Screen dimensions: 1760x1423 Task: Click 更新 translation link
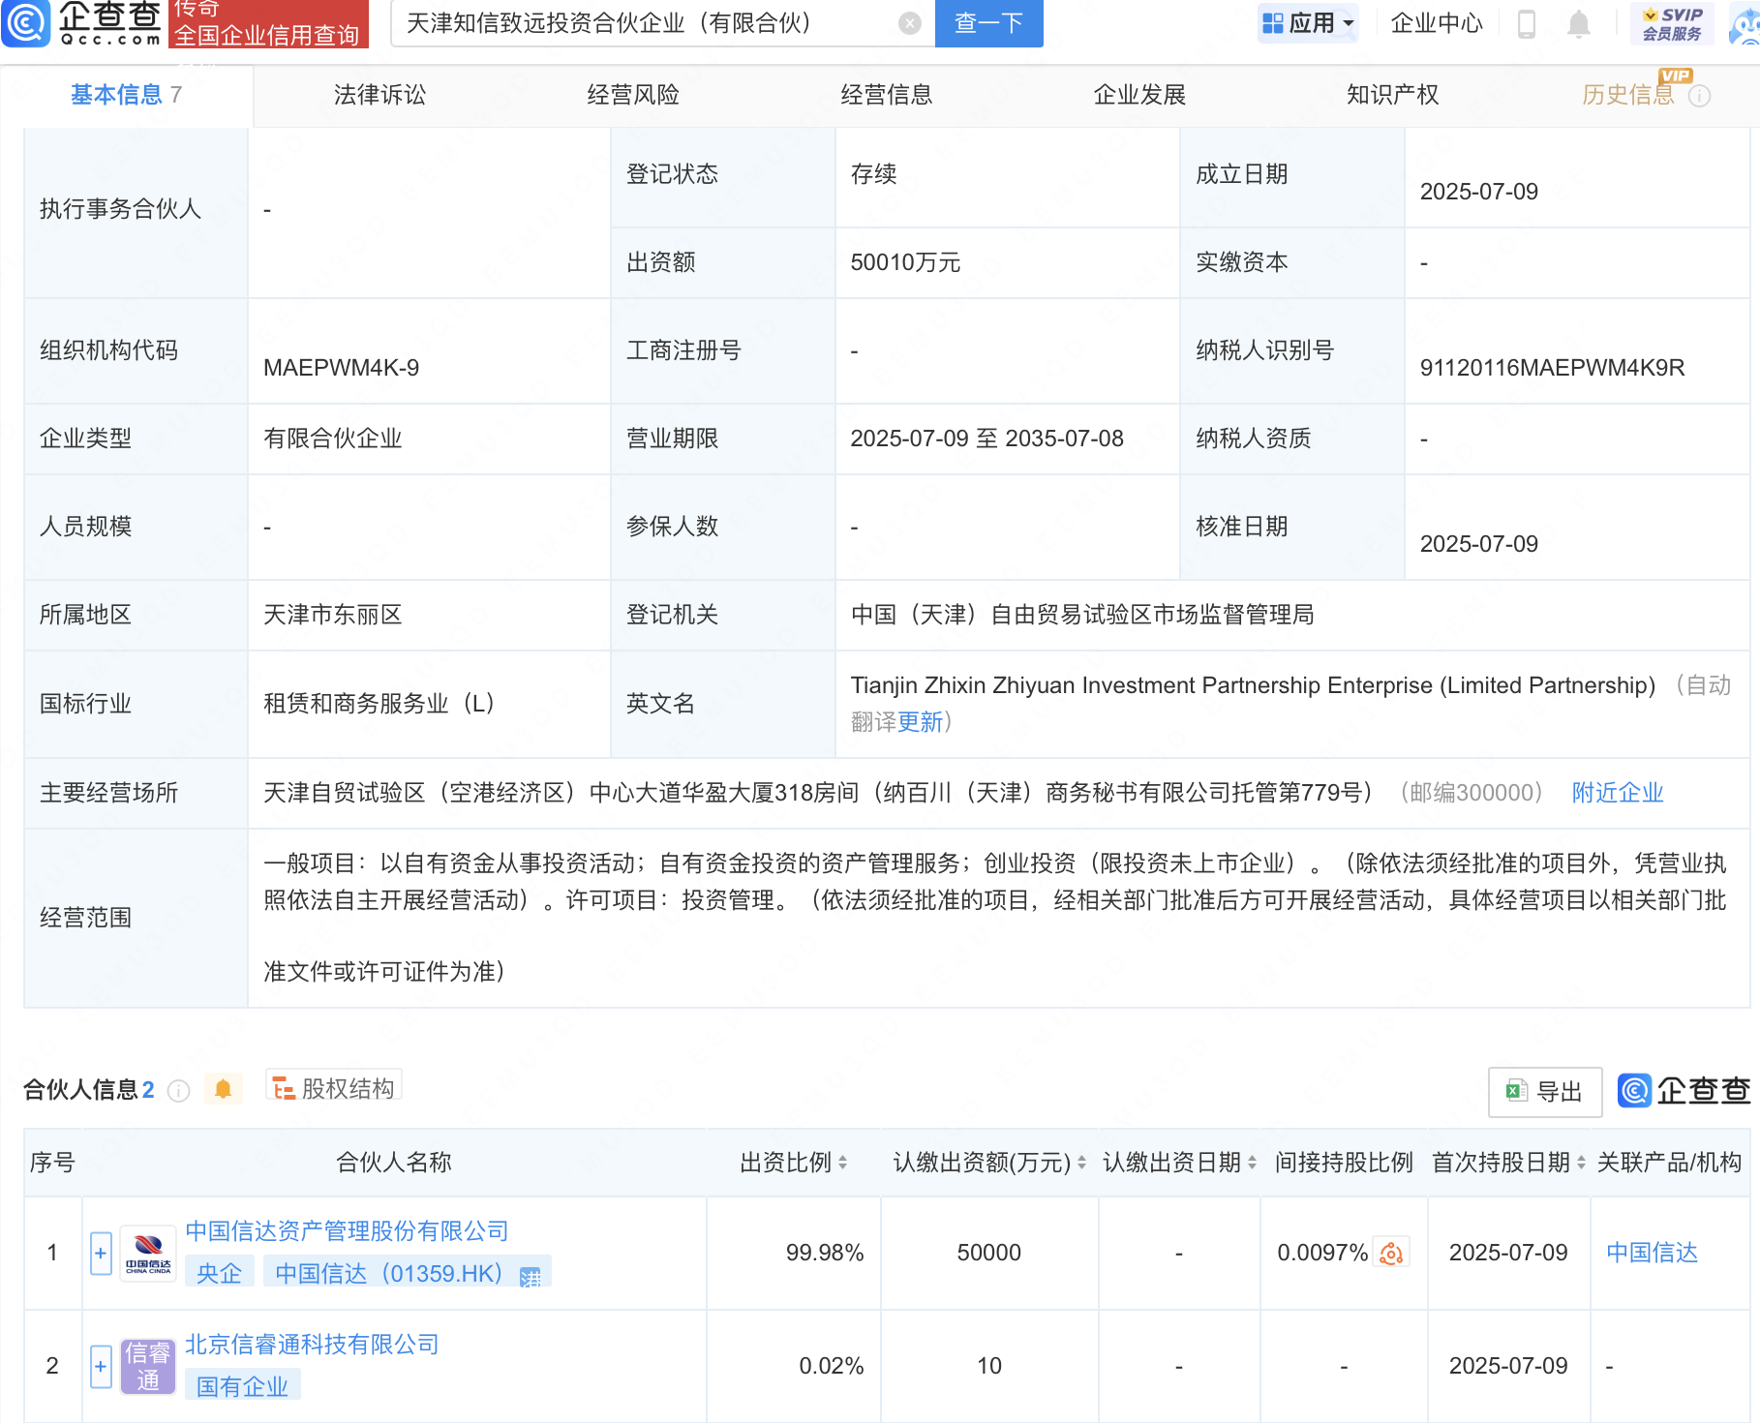tap(920, 722)
